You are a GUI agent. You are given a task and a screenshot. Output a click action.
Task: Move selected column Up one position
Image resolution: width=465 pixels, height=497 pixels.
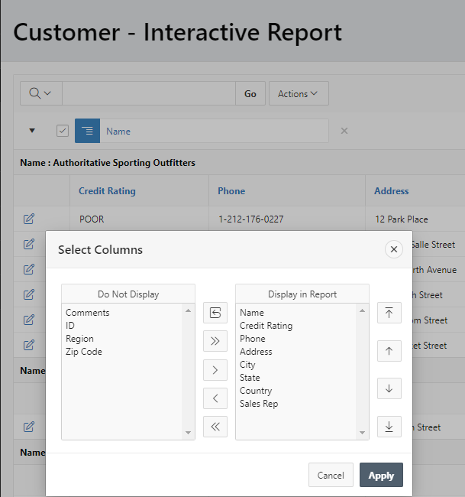[389, 350]
